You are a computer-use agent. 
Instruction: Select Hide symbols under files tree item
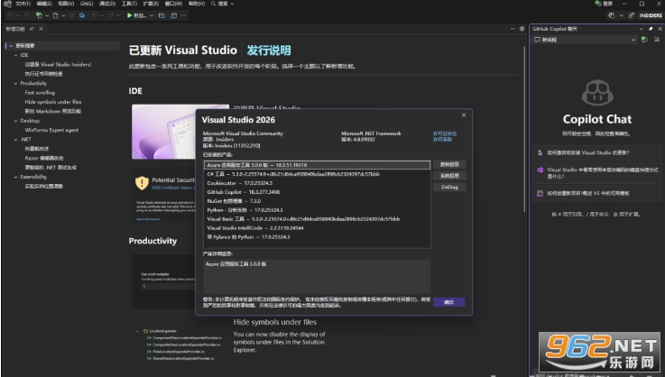click(x=53, y=102)
